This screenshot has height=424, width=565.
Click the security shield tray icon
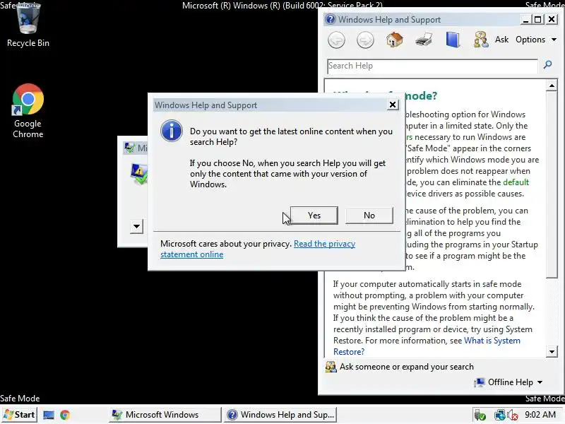[480, 415]
